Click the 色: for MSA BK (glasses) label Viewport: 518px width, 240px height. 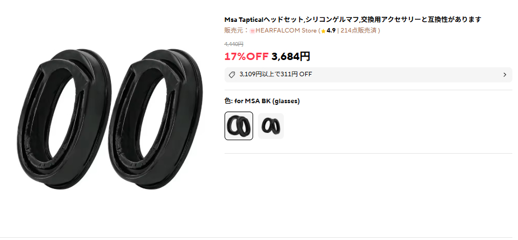(x=262, y=101)
